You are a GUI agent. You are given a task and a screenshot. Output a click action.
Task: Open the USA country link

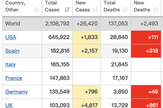(x=11, y=37)
